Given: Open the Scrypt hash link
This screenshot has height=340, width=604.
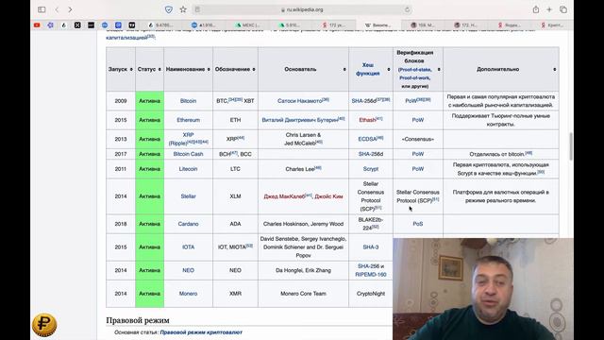Looking at the screenshot, I should pyautogui.click(x=371, y=169).
